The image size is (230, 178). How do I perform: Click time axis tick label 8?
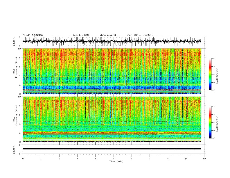pyautogui.click(x=168, y=159)
